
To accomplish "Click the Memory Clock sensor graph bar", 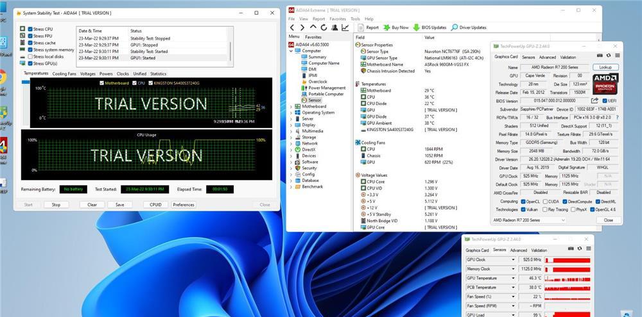I will point(568,269).
